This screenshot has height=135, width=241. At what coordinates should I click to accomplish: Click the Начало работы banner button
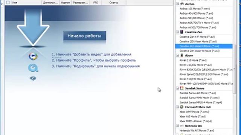[84, 36]
